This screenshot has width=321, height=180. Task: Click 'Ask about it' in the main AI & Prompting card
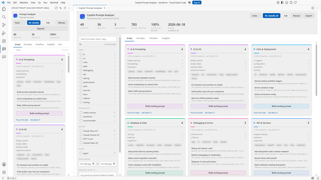point(147,113)
